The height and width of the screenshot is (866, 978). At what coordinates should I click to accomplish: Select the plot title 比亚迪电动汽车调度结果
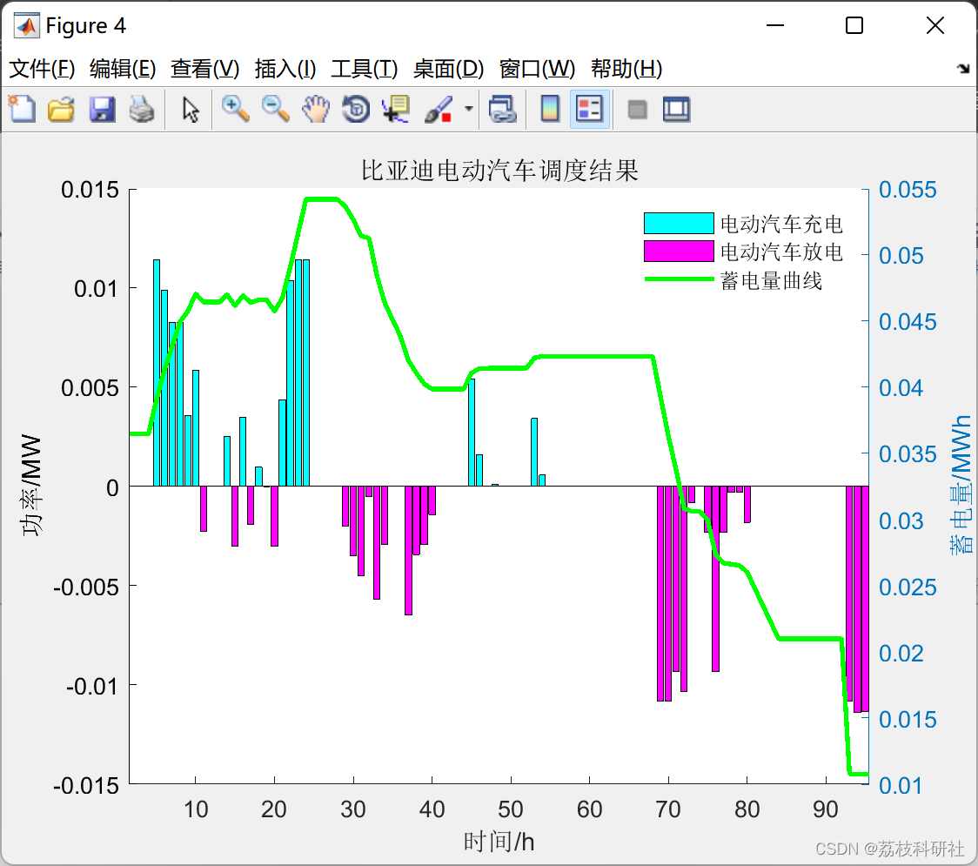point(499,171)
